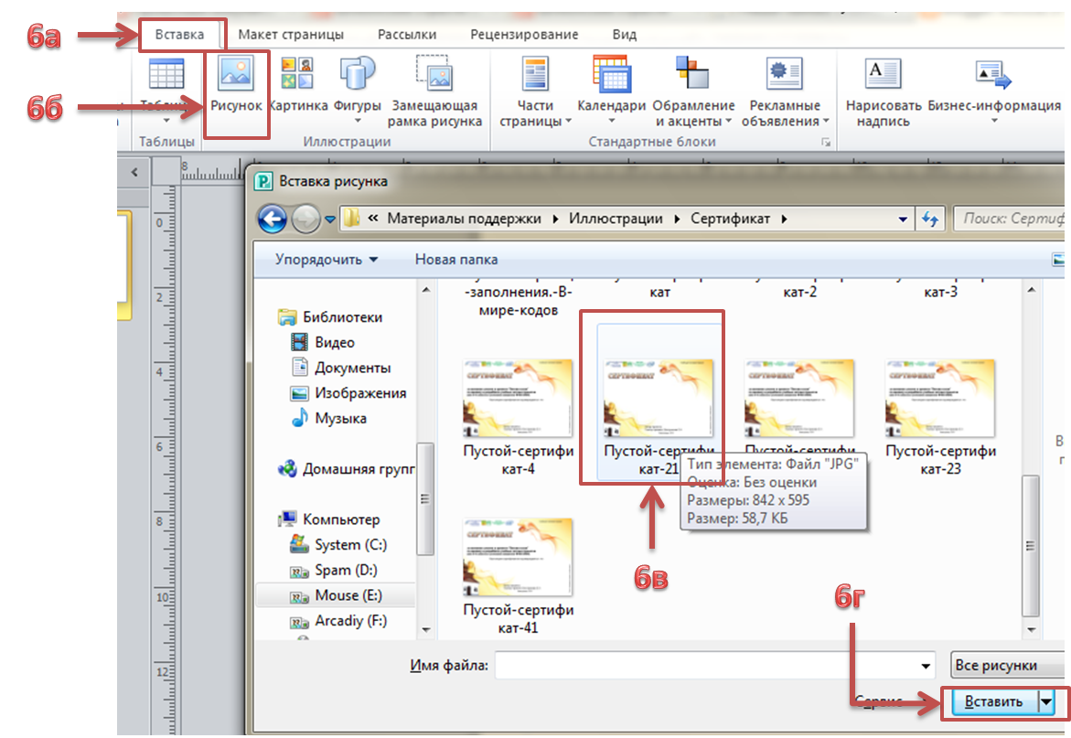Click navigation pane scroll down arrow

point(426,629)
